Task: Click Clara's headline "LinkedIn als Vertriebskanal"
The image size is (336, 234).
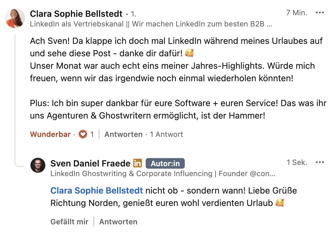Action: (x=151, y=24)
